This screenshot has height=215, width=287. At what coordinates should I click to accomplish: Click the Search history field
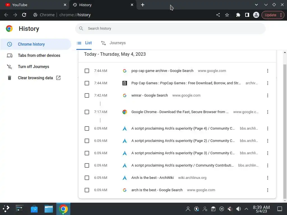170,28
